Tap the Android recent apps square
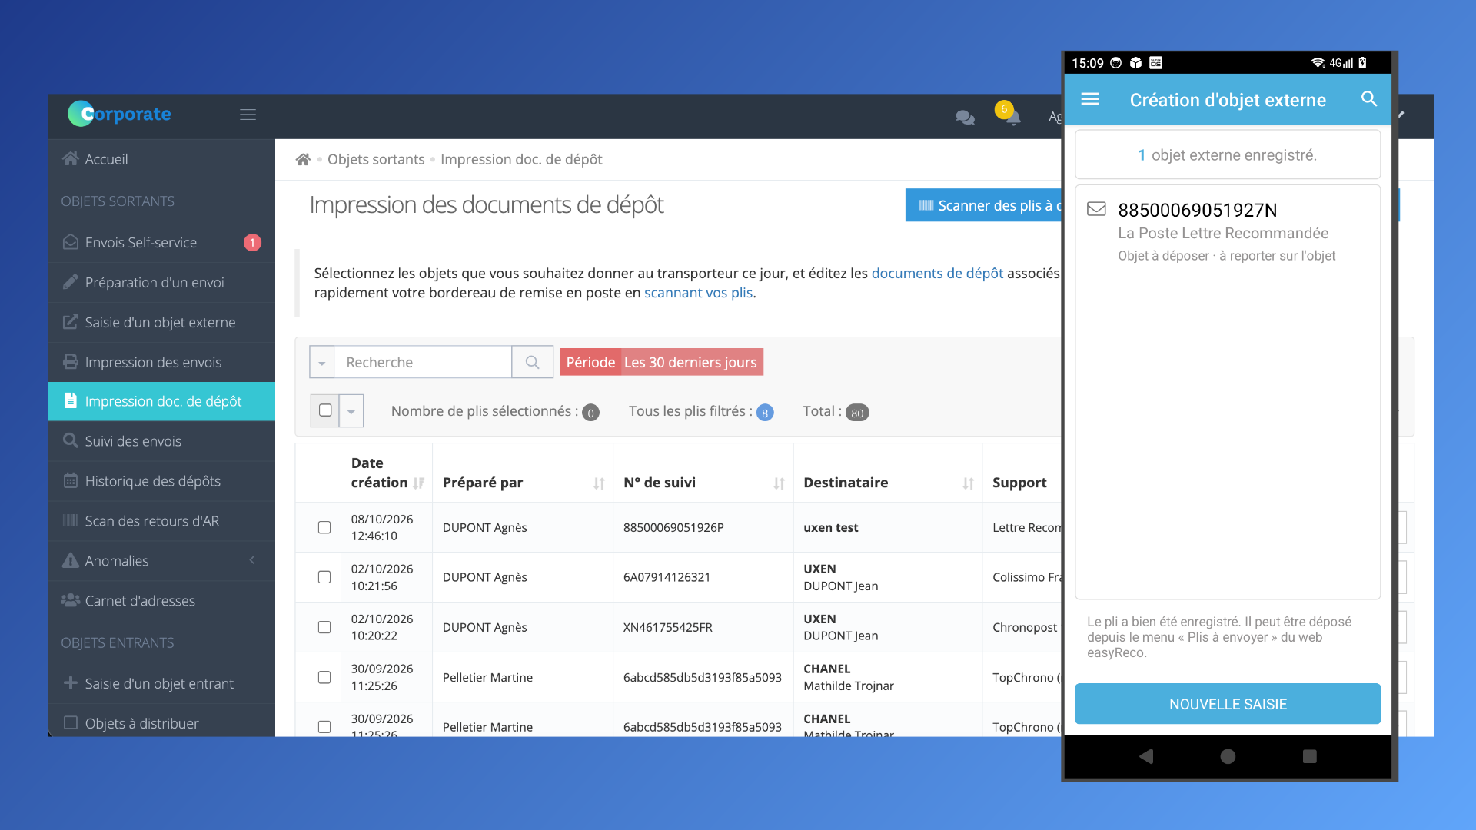Image resolution: width=1476 pixels, height=830 pixels. click(x=1310, y=756)
